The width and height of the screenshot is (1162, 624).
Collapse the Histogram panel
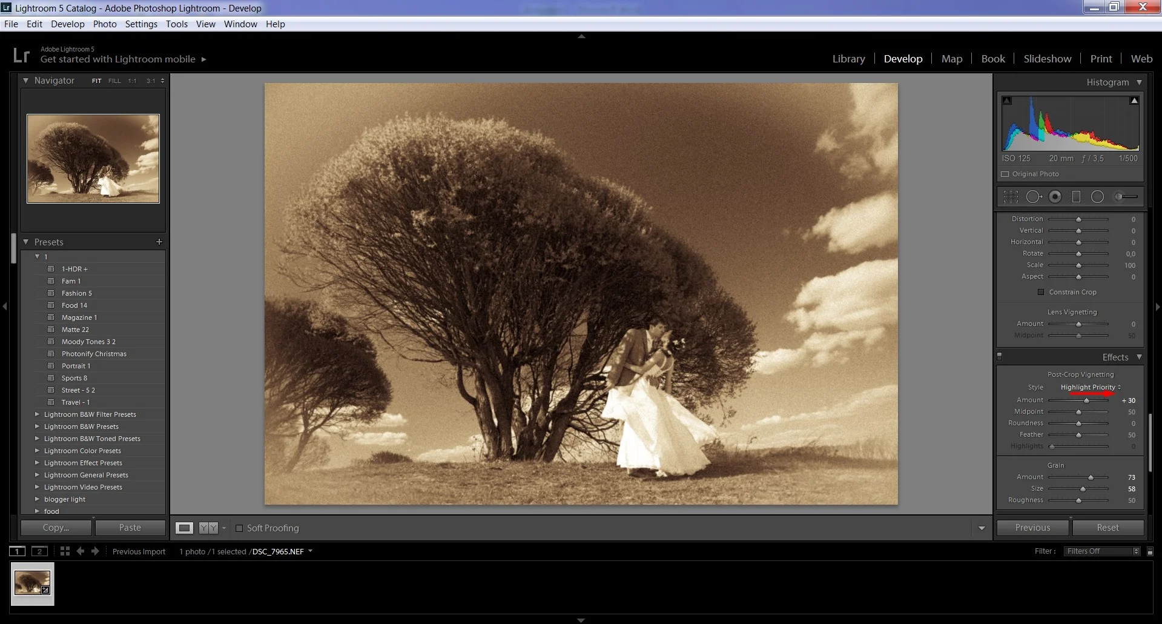point(1139,82)
